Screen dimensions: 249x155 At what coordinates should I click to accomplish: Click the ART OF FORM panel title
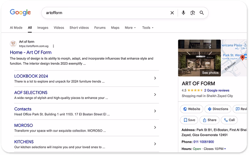(x=199, y=83)
